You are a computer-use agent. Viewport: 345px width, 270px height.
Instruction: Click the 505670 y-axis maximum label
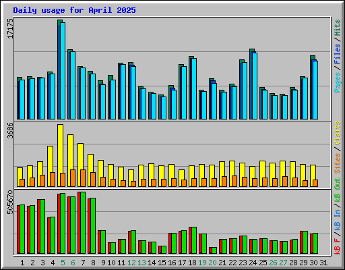point(10,202)
